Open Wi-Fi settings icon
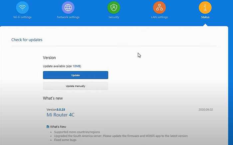This screenshot has height=145, width=233. pyautogui.click(x=22, y=7)
